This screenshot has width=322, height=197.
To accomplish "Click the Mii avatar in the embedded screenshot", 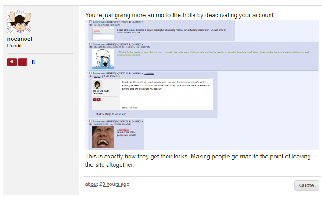I will (97, 85).
